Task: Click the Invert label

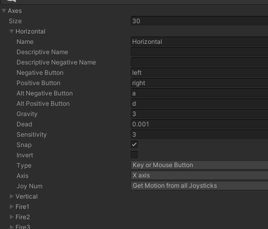Action: pyautogui.click(x=25, y=155)
